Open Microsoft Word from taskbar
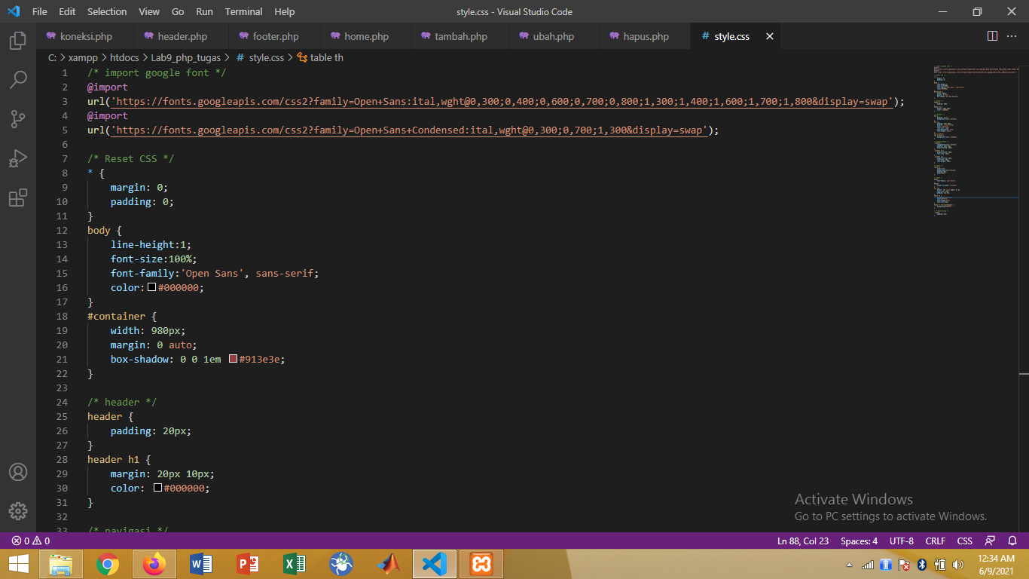The height and width of the screenshot is (579, 1029). [x=201, y=564]
